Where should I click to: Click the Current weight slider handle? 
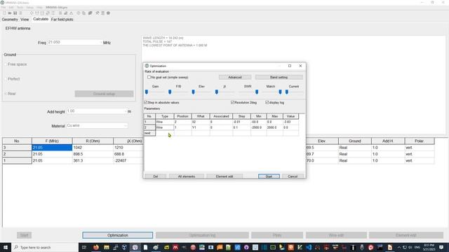287,92
